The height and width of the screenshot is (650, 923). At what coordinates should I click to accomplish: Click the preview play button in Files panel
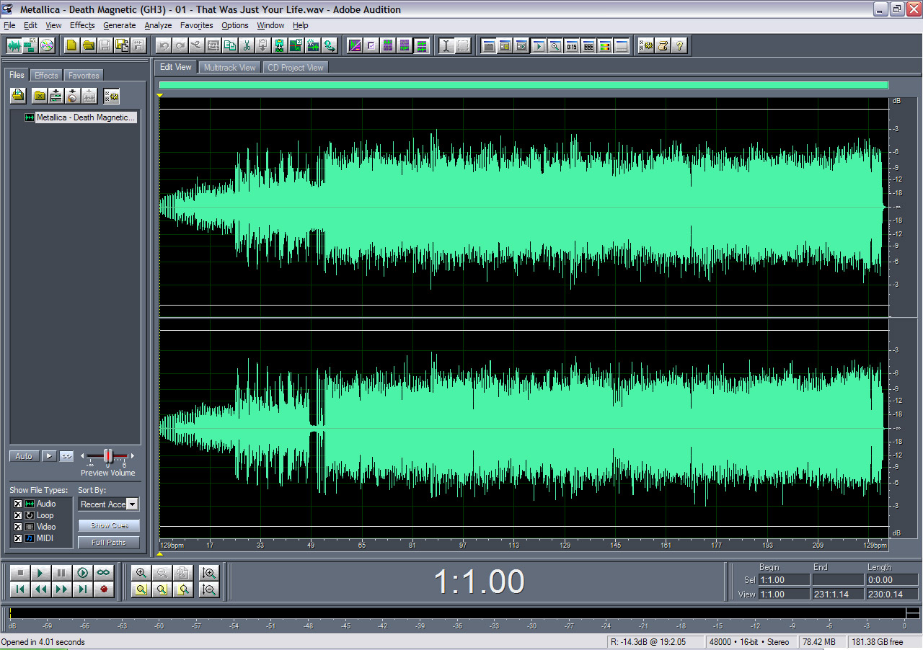tap(49, 456)
